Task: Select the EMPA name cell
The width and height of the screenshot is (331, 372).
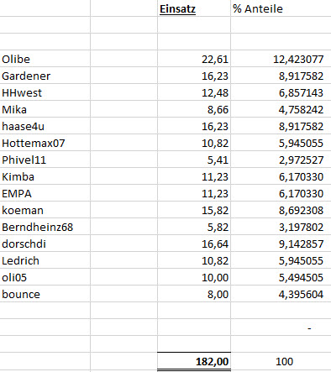Action: click(x=45, y=193)
